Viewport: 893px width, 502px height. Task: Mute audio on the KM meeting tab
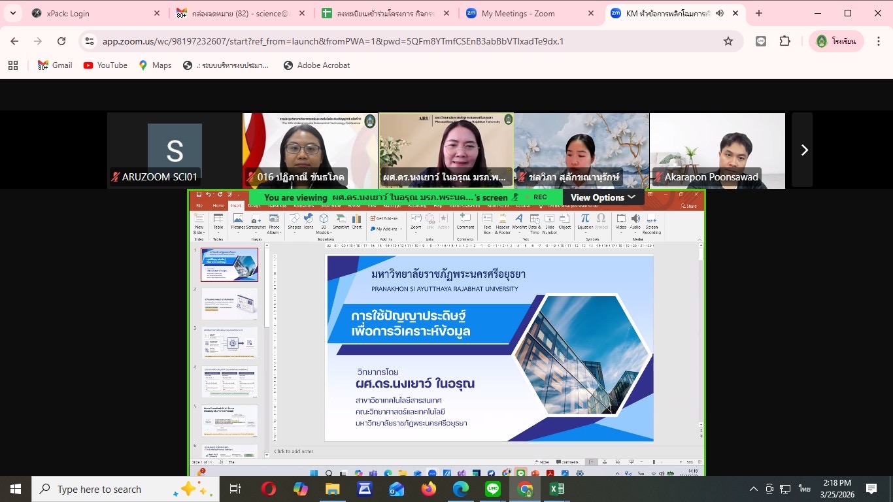pos(720,13)
